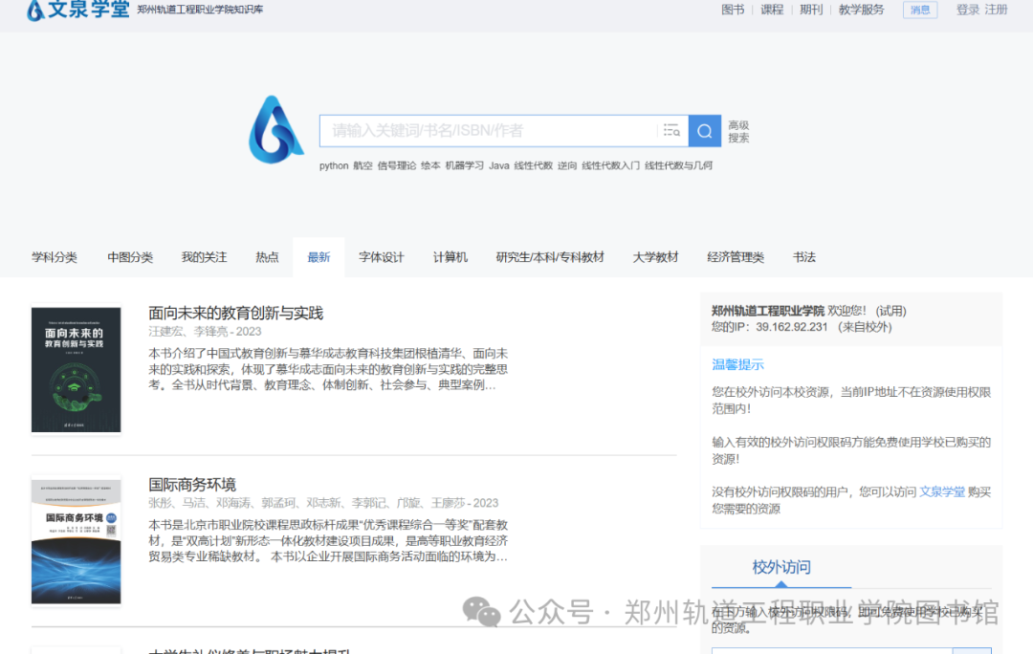Viewport: 1033px width, 654px height.
Task: Click the 郑州轨道工程职业学院知识库 header text
Action: click(200, 10)
